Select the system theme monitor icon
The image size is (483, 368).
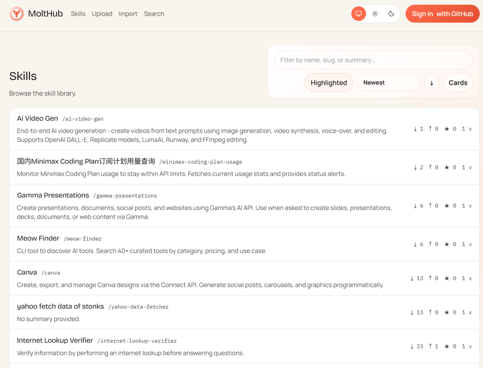pyautogui.click(x=359, y=14)
